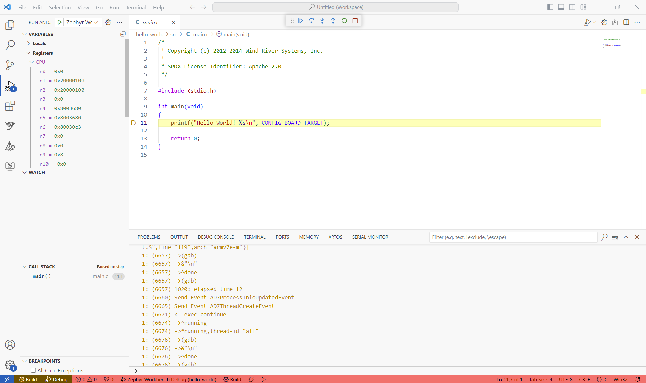This screenshot has height=383, width=646.
Task: Click Build in the status bar
Action: point(28,379)
